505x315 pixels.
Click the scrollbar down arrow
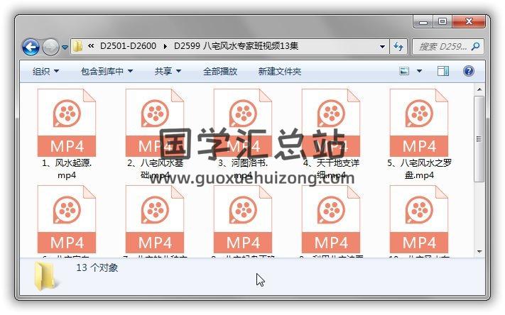(479, 252)
